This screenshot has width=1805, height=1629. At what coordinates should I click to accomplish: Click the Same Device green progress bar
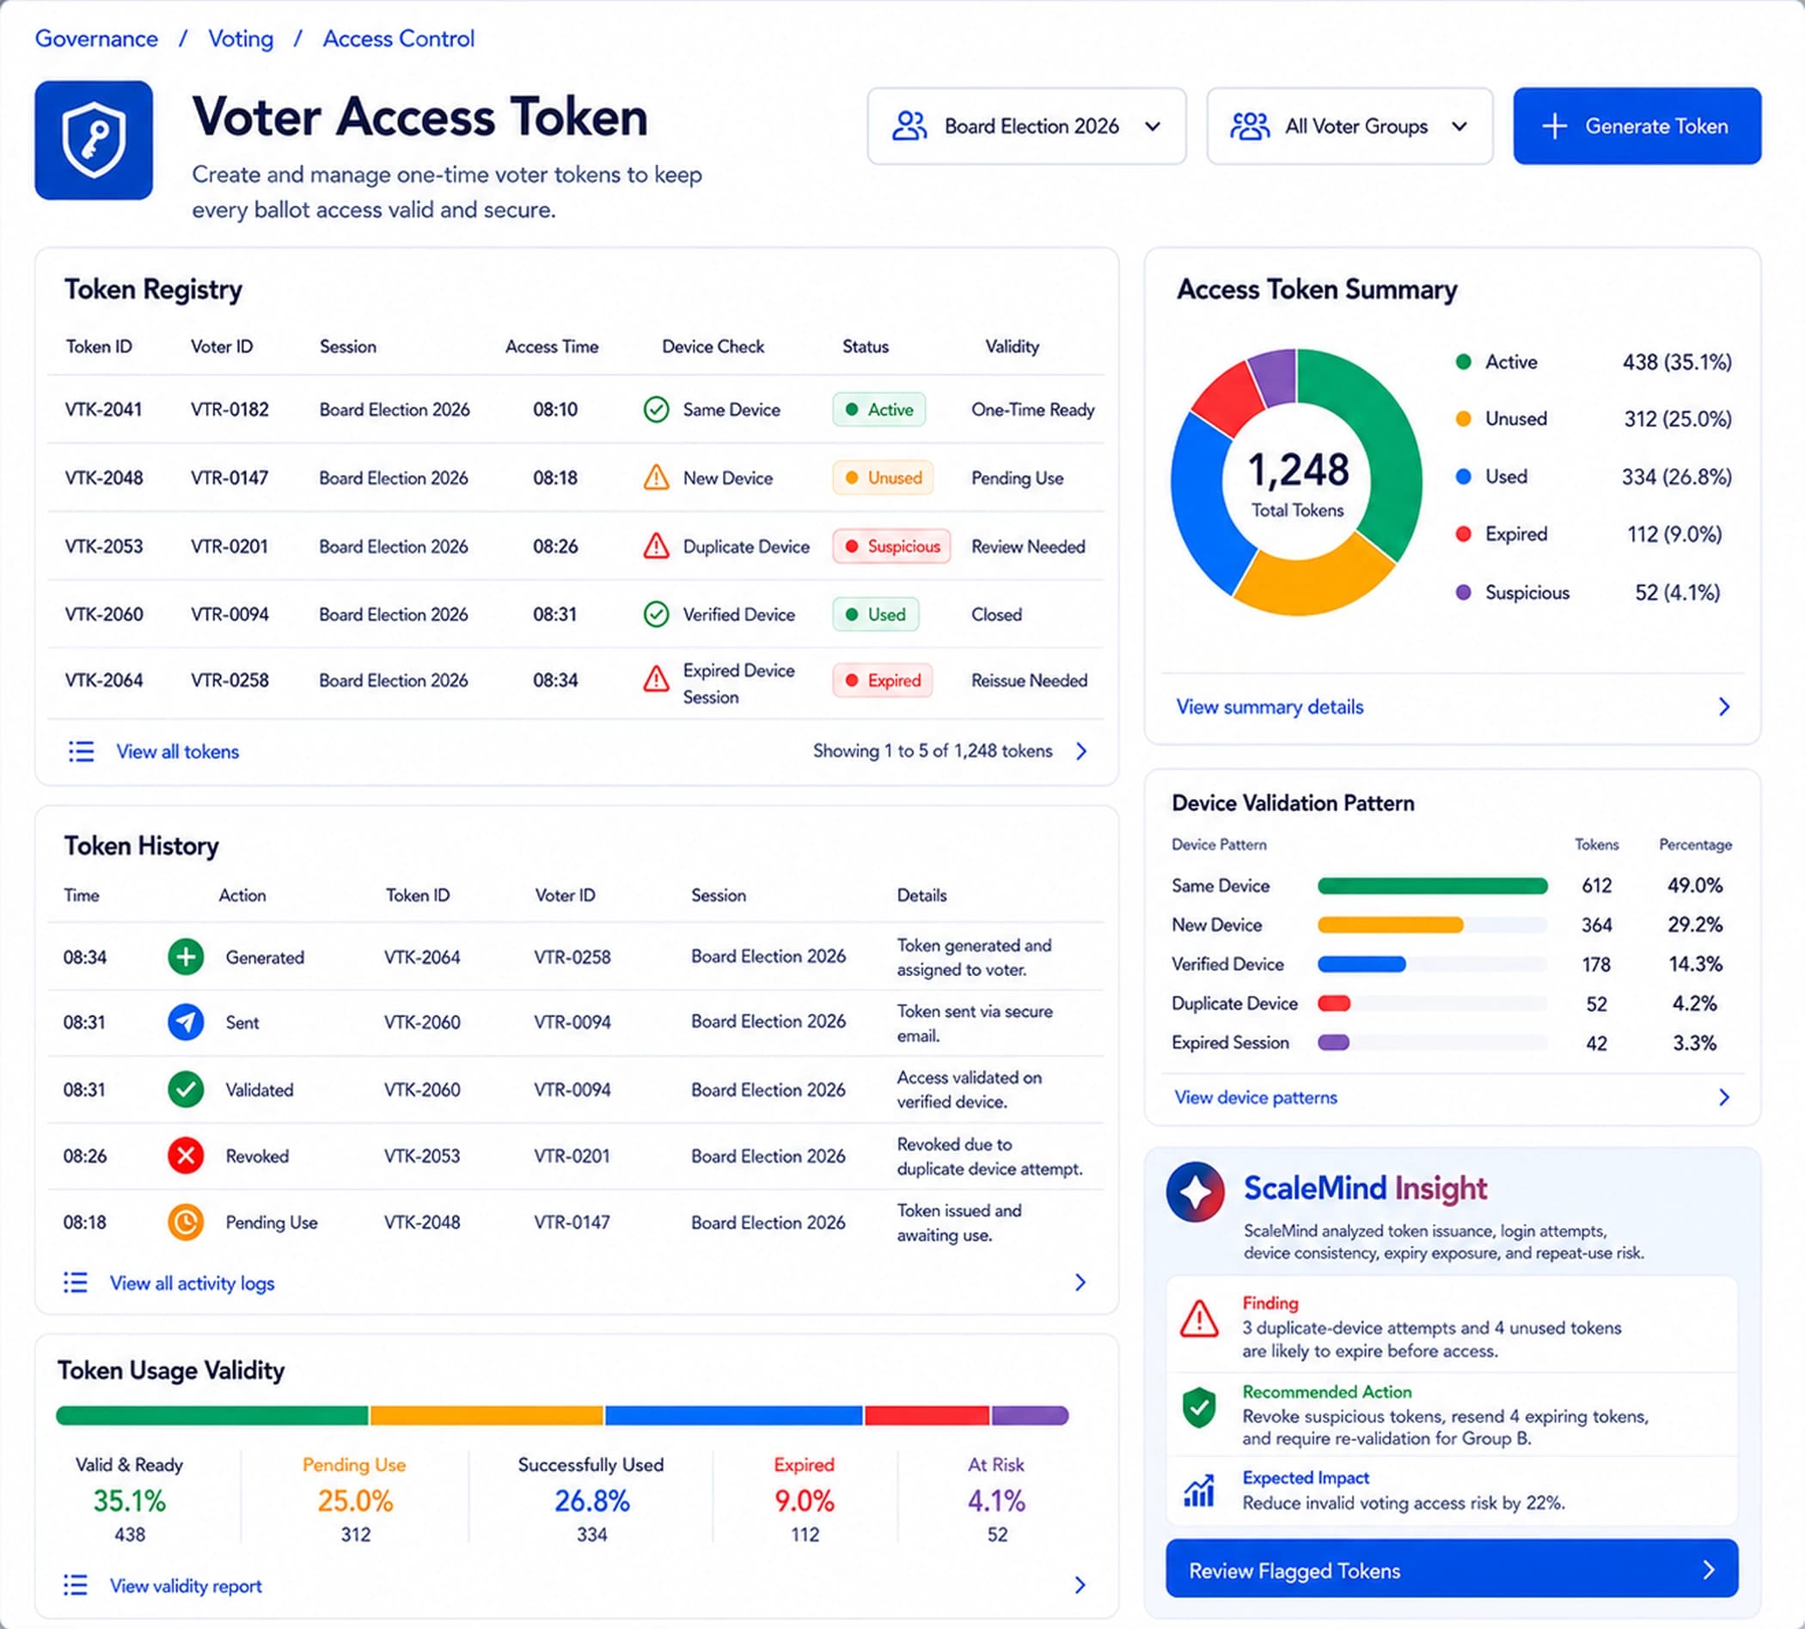(1432, 885)
